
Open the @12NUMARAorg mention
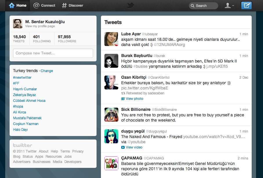pos(169,45)
